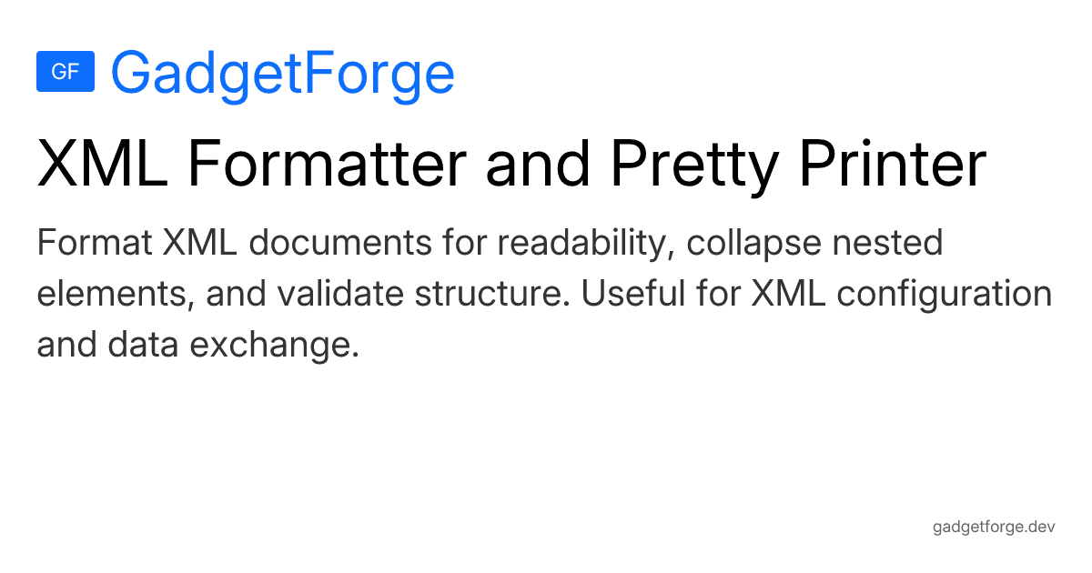Visit the gadgetforge.dev link in the corner
The height and width of the screenshot is (573, 1092).
[994, 528]
